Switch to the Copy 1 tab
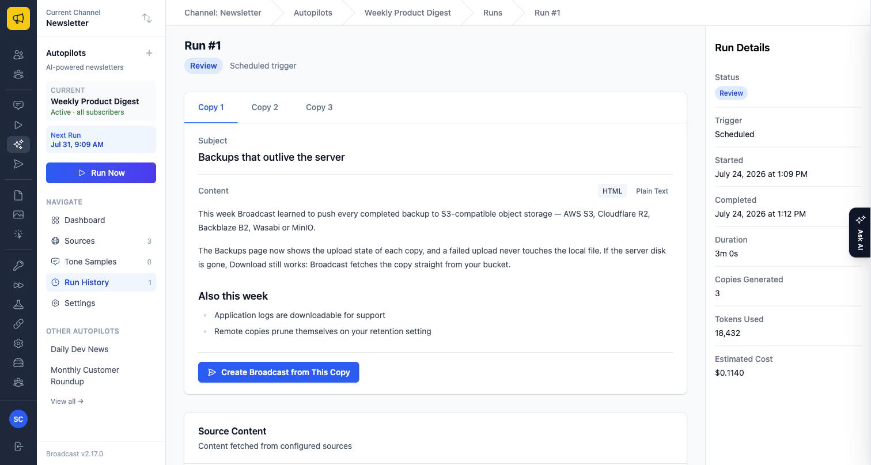 pyautogui.click(x=211, y=107)
